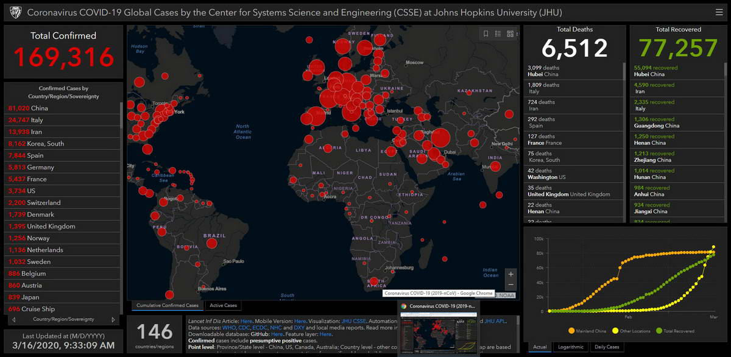Click the bookmarks icon on the map
Screen dimensions: 731x357
(486, 34)
